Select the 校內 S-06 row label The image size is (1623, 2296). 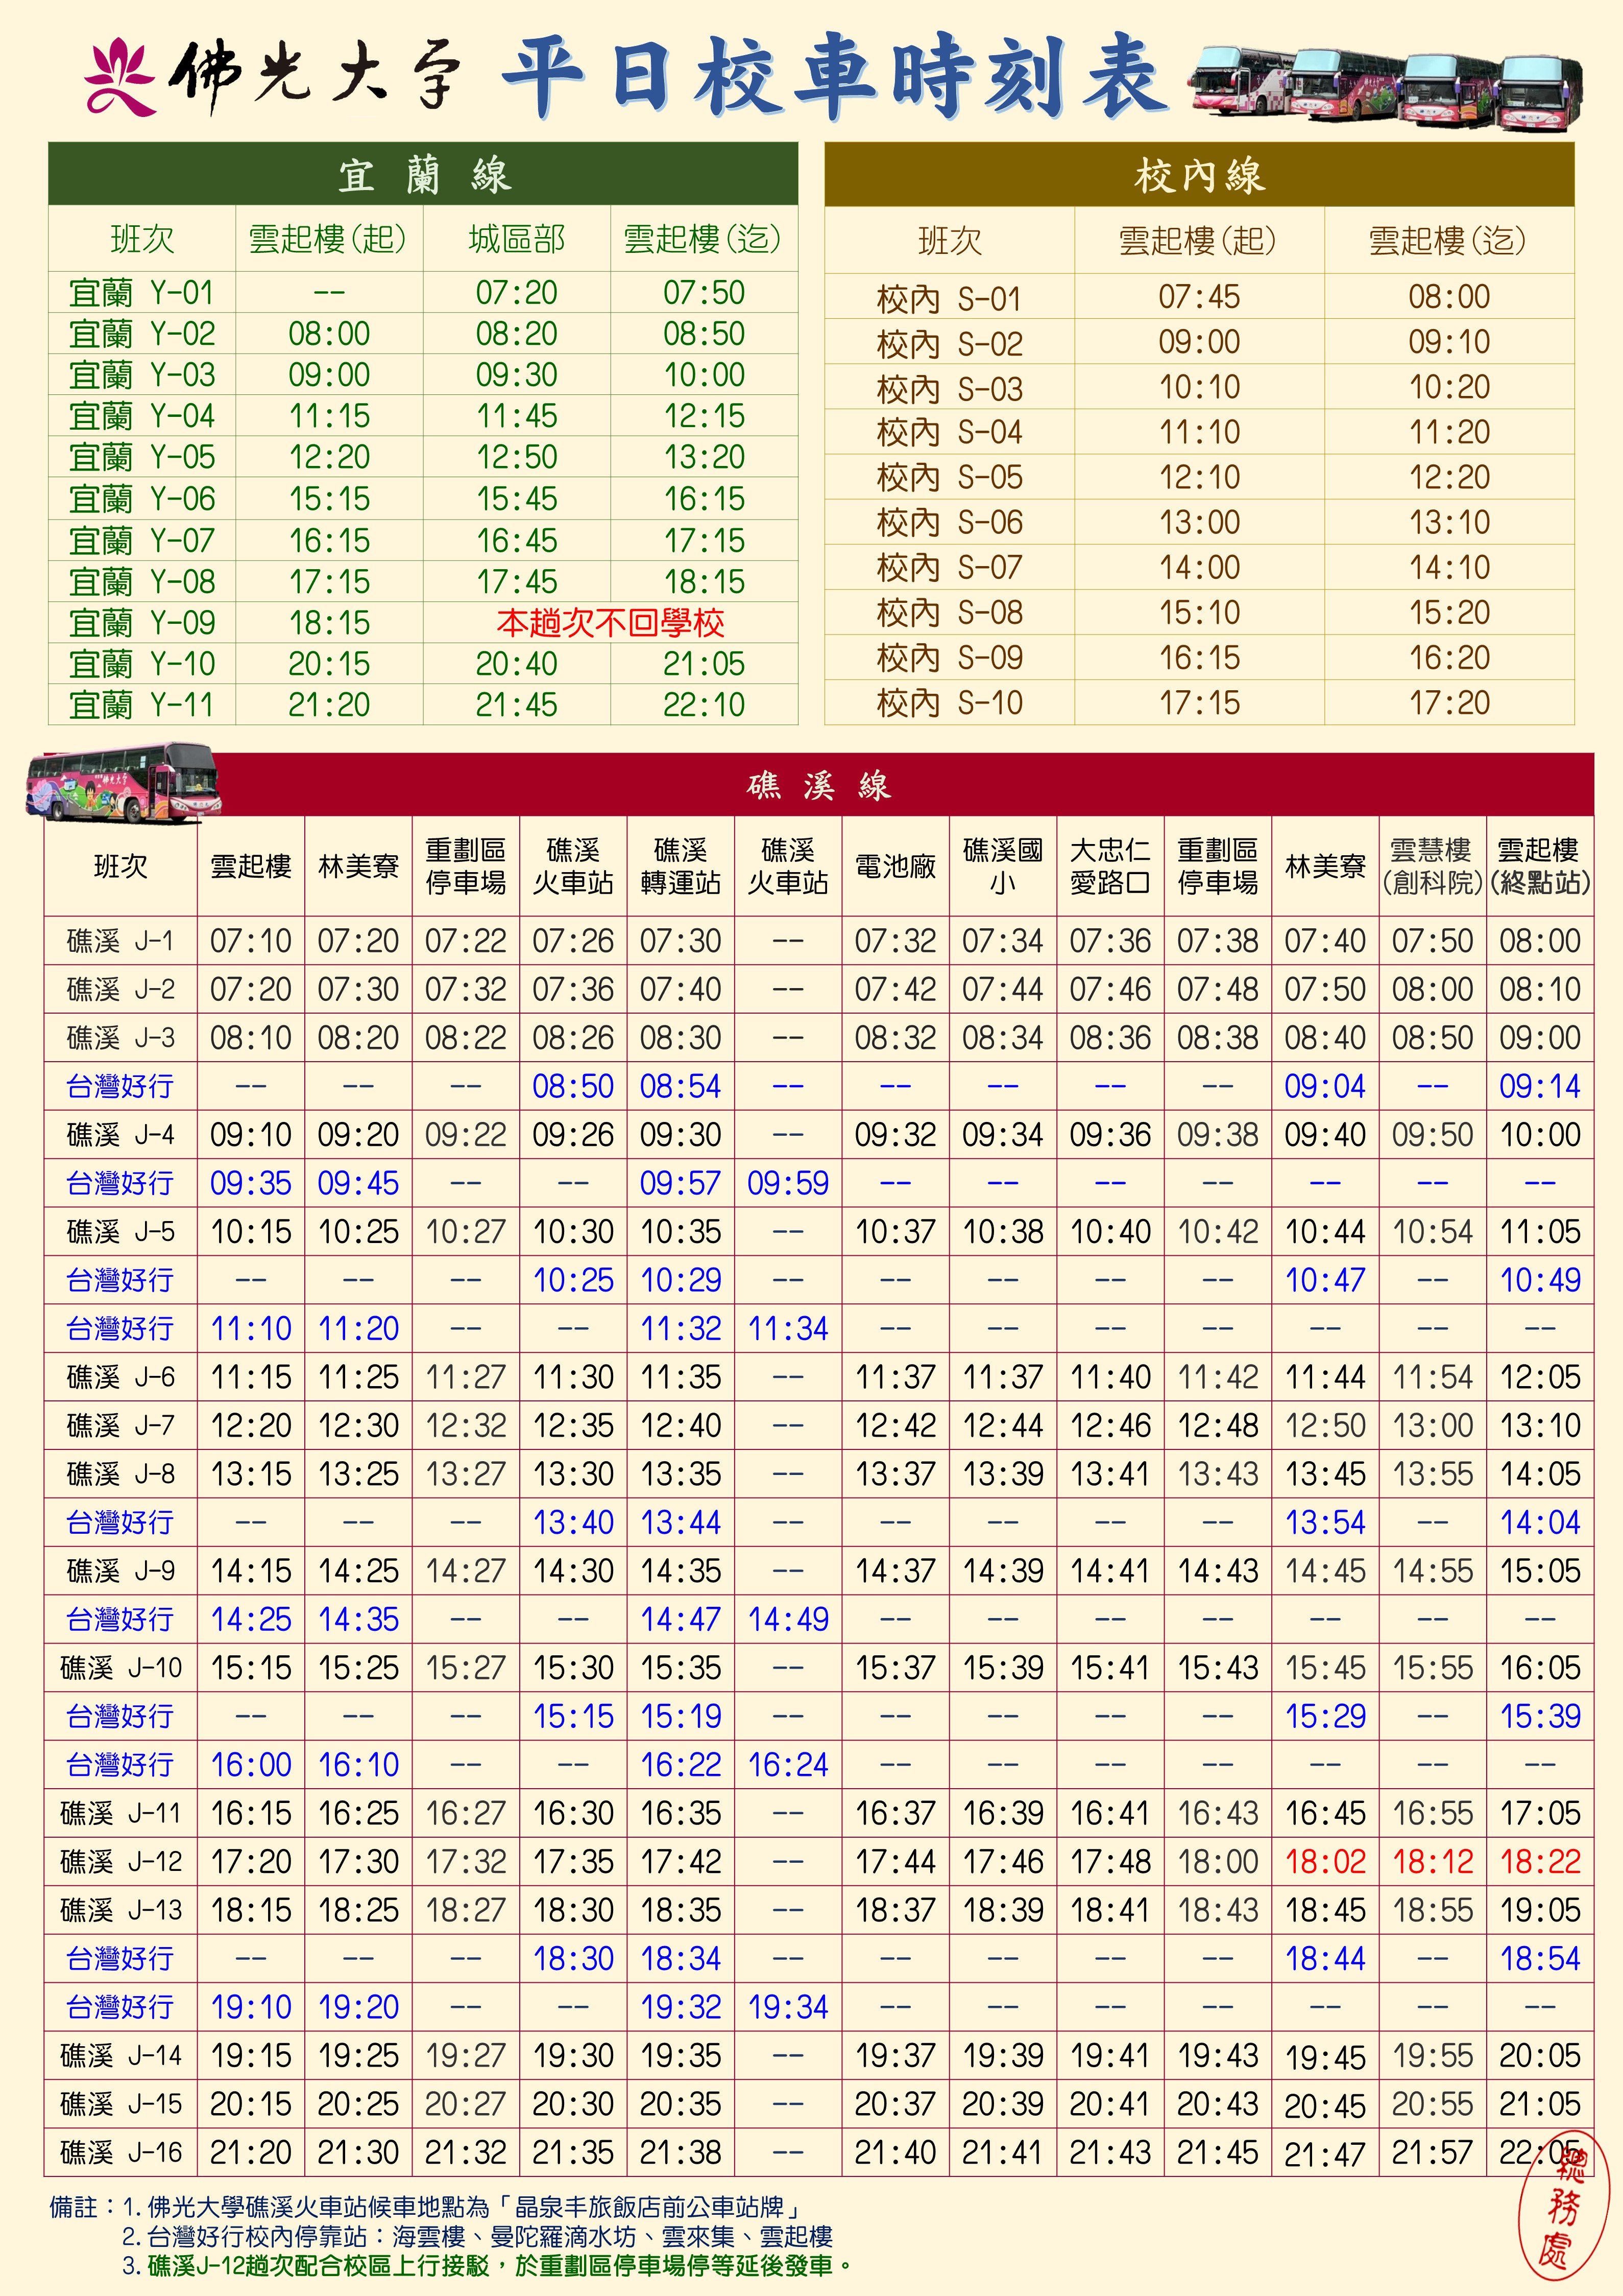950,522
